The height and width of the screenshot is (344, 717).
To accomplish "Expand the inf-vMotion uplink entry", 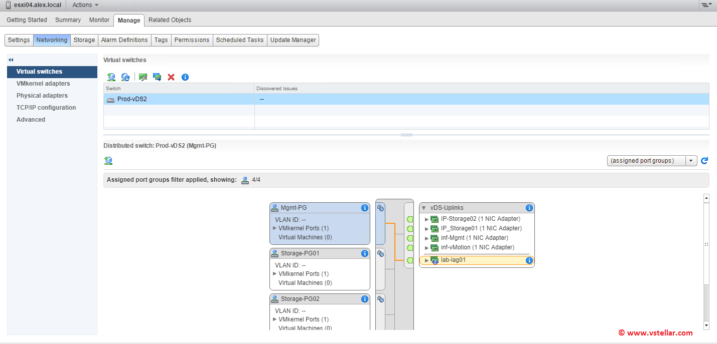I will point(426,247).
